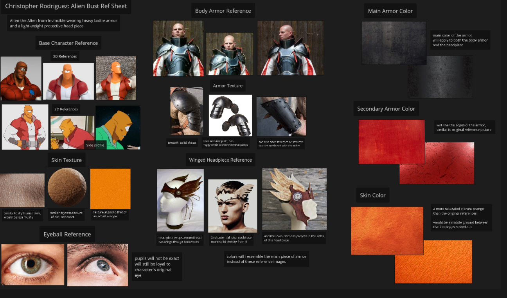Select the dry human skin texture image
The width and height of the screenshot is (507, 298).
coord(22,190)
